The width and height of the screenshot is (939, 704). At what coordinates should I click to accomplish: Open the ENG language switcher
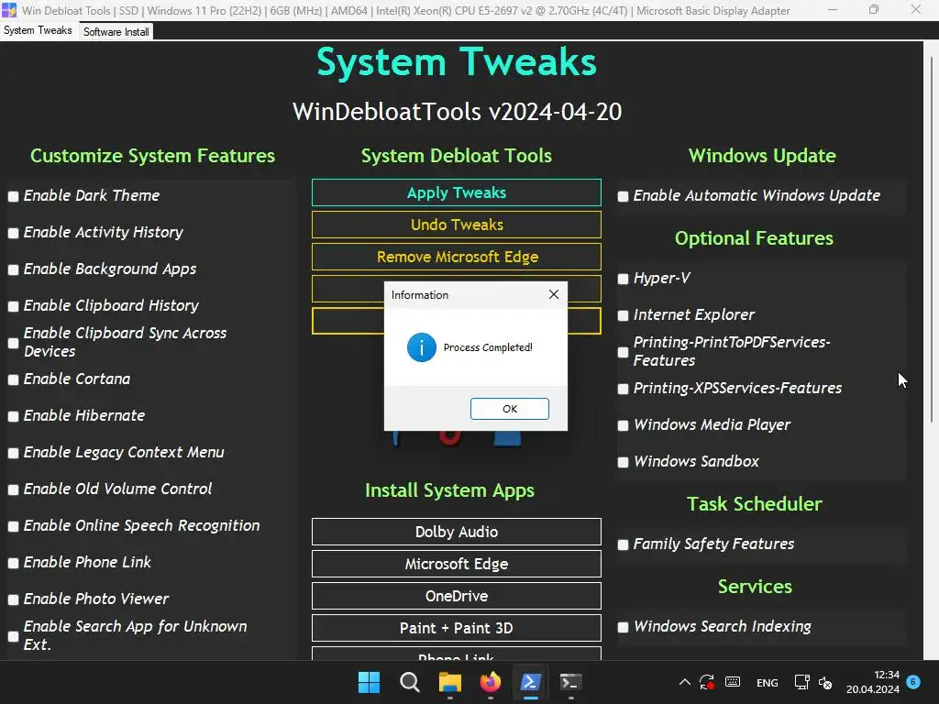768,682
